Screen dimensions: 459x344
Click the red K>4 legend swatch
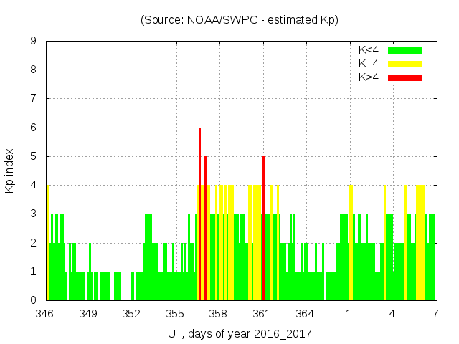(405, 77)
